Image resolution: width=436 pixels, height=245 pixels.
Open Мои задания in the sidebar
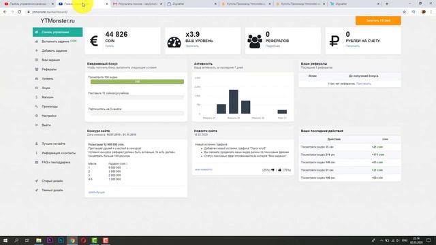coord(50,60)
